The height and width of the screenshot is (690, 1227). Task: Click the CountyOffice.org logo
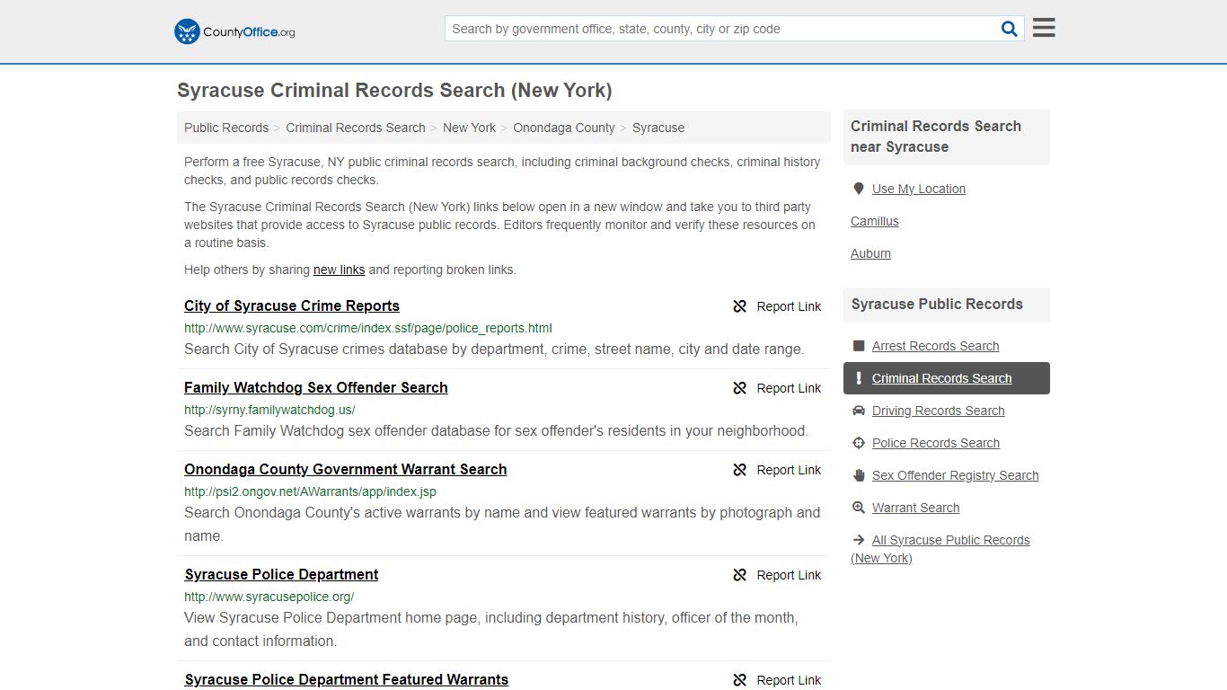pyautogui.click(x=234, y=31)
